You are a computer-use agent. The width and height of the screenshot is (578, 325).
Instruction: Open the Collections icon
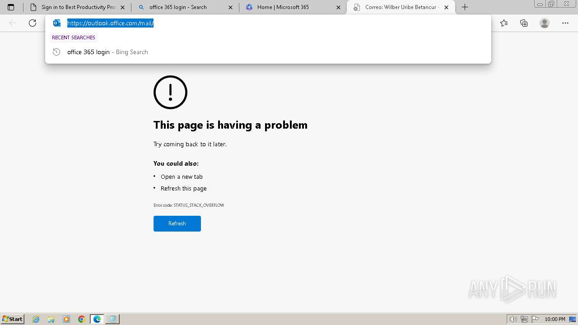[x=524, y=23]
